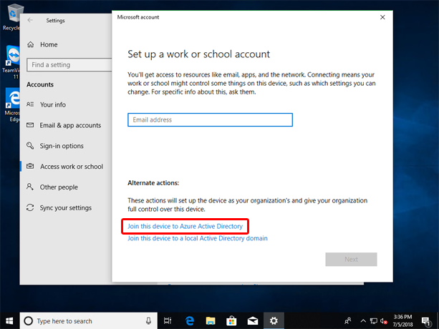The image size is (439, 329).
Task: Go back using the Settings back arrow
Action: tap(30, 20)
